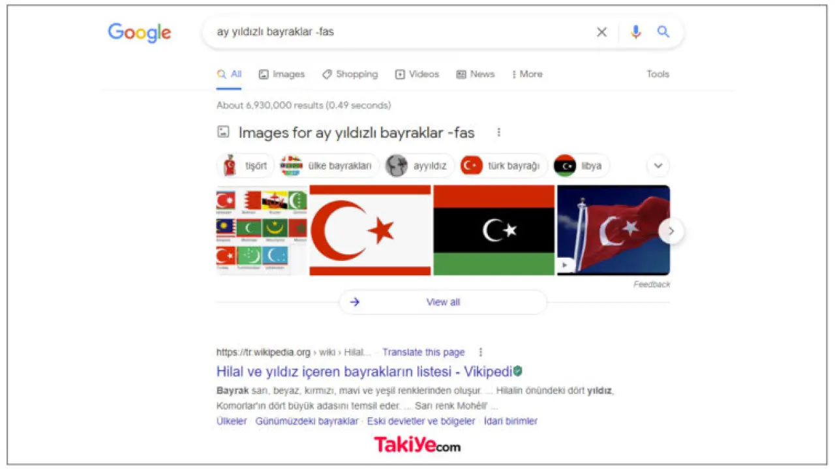Switch to the News tab
Viewport: 835px width, 469px height.
[476, 74]
